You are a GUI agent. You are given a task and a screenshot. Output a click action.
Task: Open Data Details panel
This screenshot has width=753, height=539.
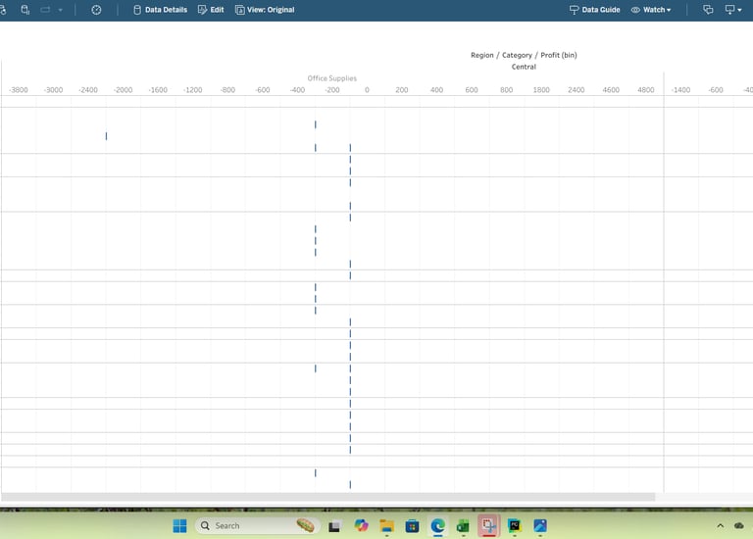pos(160,10)
